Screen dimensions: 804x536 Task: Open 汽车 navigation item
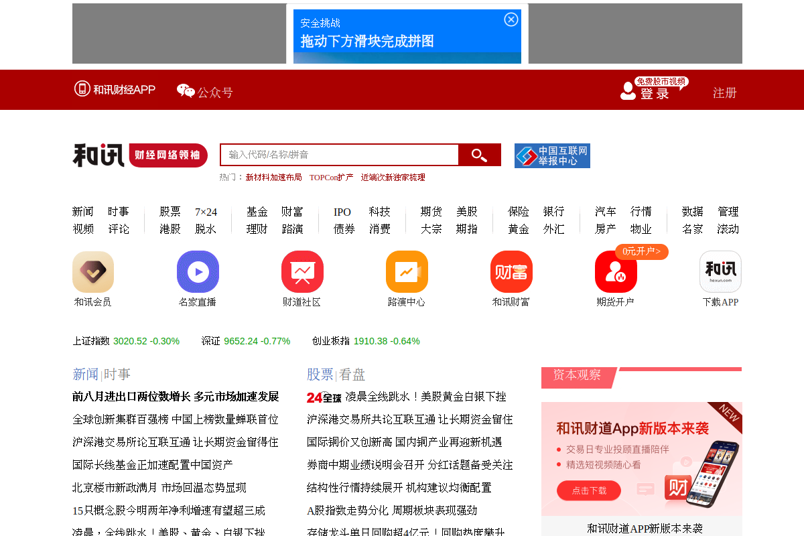606,212
